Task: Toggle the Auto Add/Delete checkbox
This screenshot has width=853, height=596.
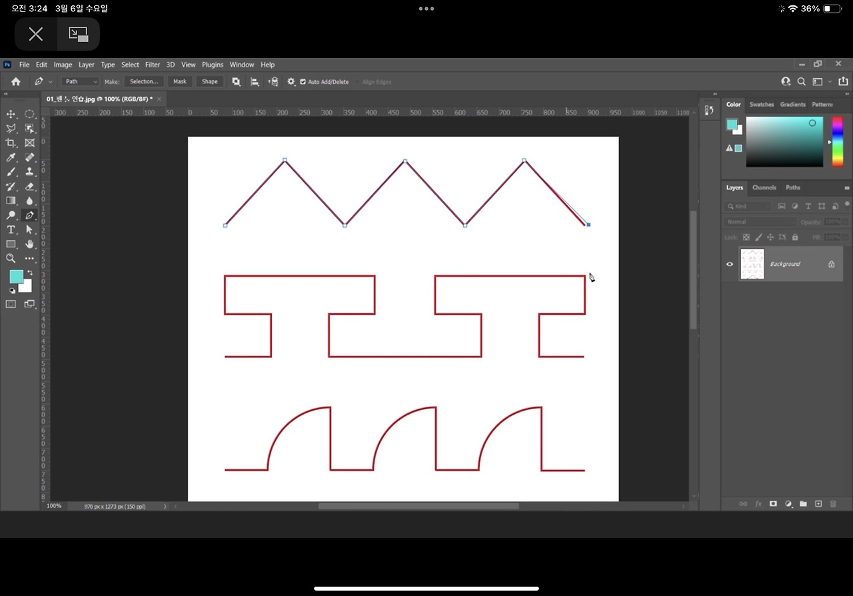Action: [x=303, y=82]
